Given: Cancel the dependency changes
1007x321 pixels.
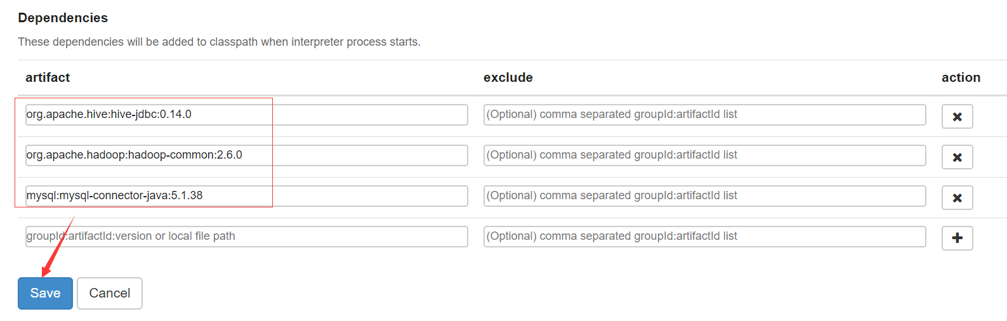Looking at the screenshot, I should [109, 293].
